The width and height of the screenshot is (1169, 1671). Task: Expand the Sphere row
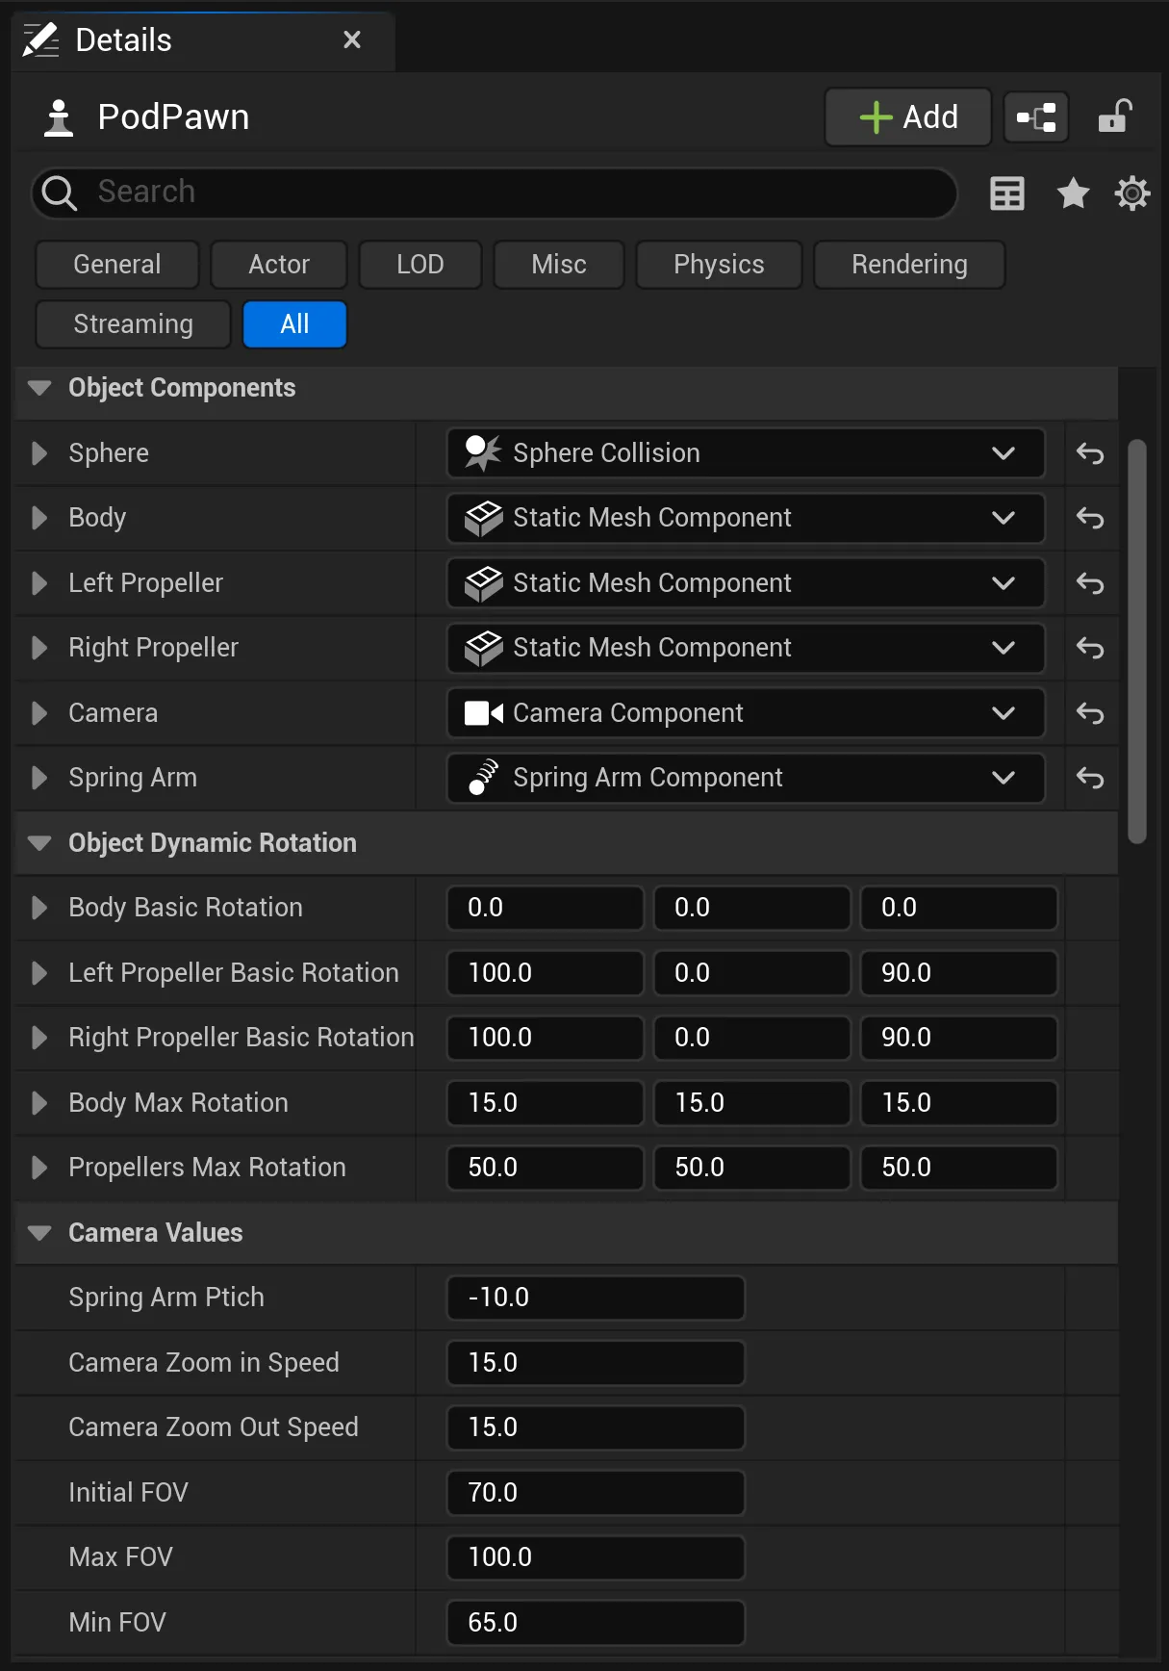click(x=39, y=453)
